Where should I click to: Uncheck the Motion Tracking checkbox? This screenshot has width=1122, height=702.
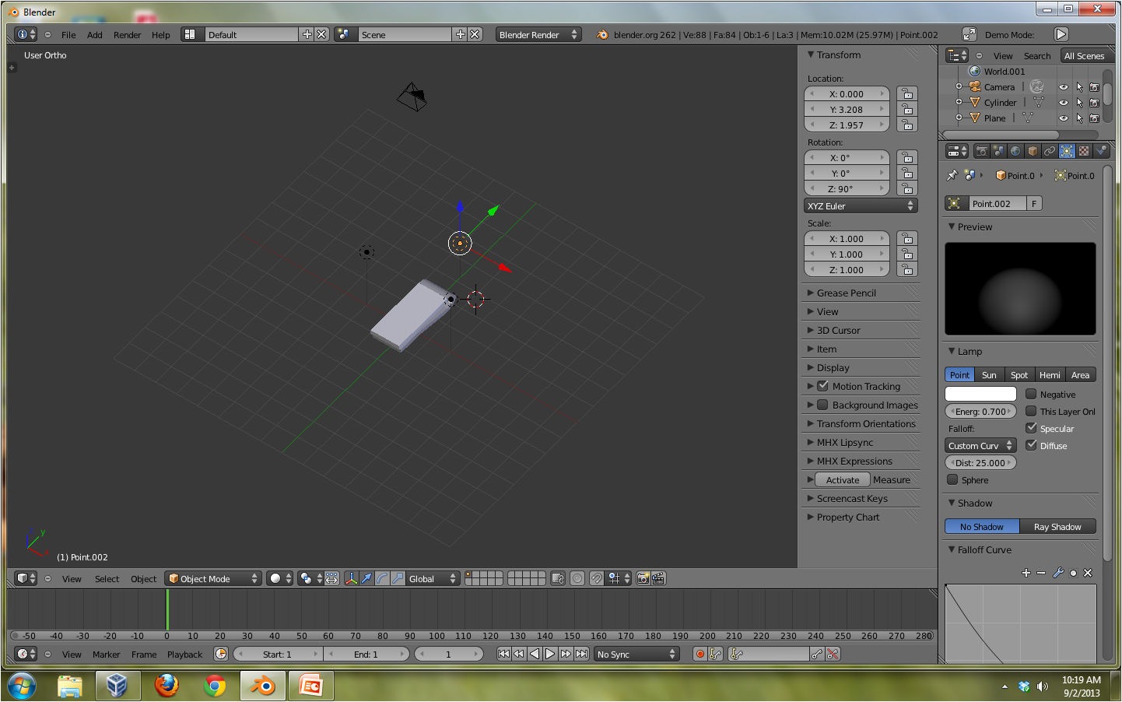pos(822,386)
